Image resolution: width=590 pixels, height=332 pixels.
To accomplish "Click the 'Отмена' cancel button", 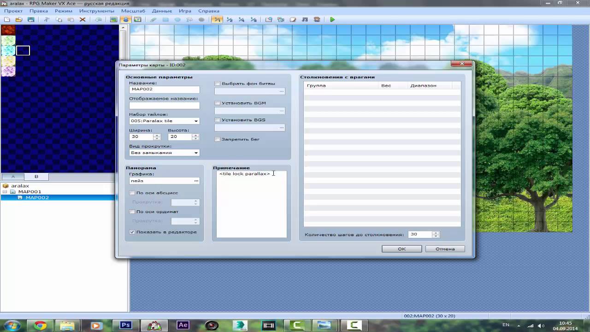I will (x=445, y=249).
